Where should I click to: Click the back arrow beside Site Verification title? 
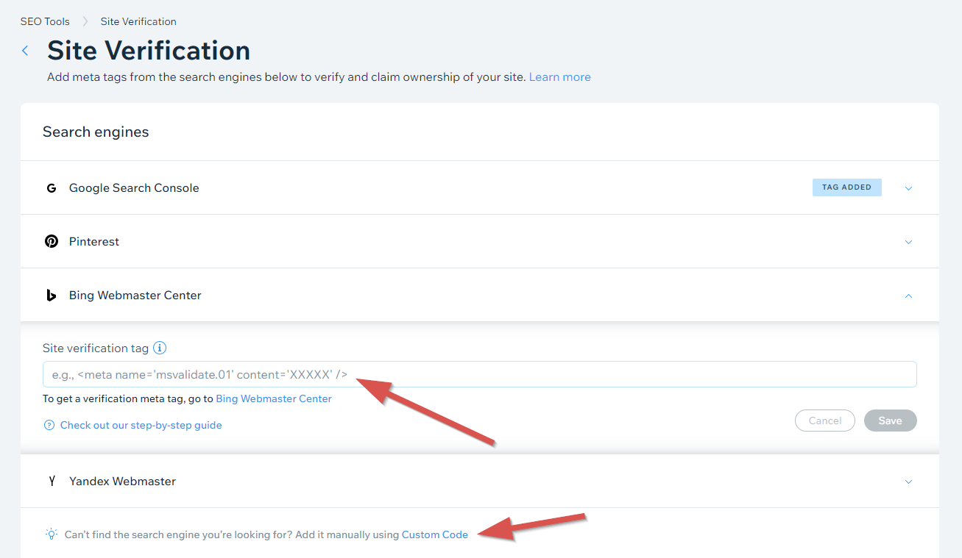(24, 51)
